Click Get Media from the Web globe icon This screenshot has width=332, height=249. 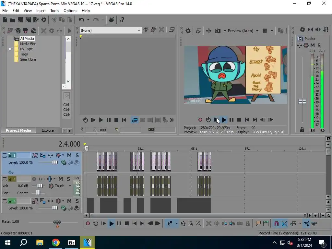pos(33,31)
